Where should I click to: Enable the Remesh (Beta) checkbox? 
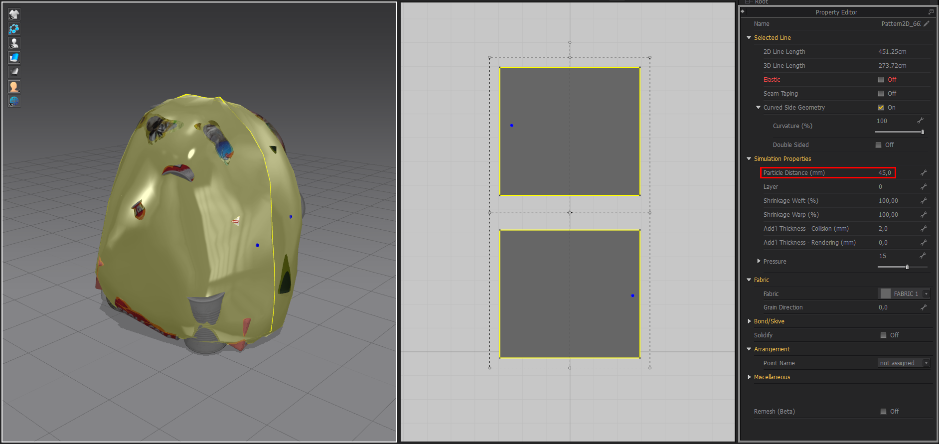[884, 412]
